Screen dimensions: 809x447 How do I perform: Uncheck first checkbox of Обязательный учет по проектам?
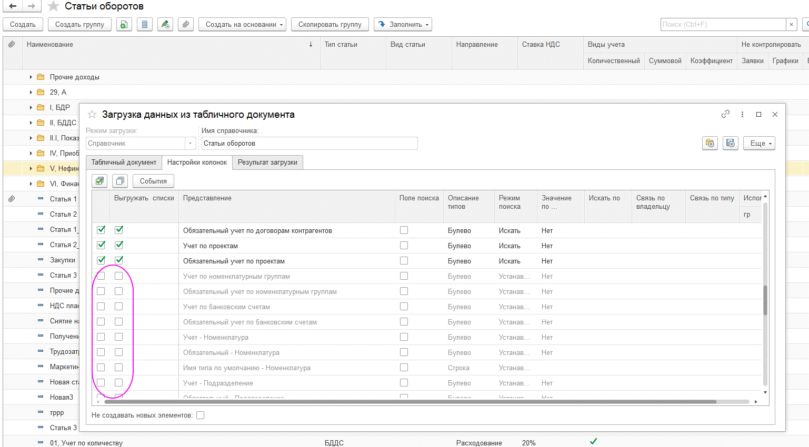coord(101,260)
